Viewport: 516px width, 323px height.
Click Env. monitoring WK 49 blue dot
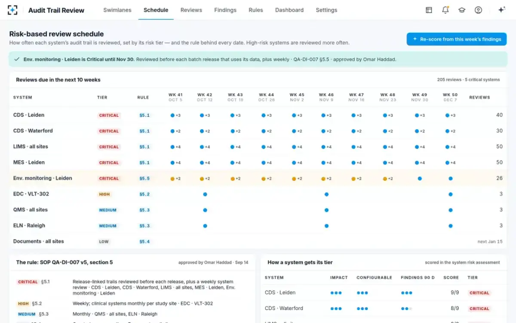[420, 178]
